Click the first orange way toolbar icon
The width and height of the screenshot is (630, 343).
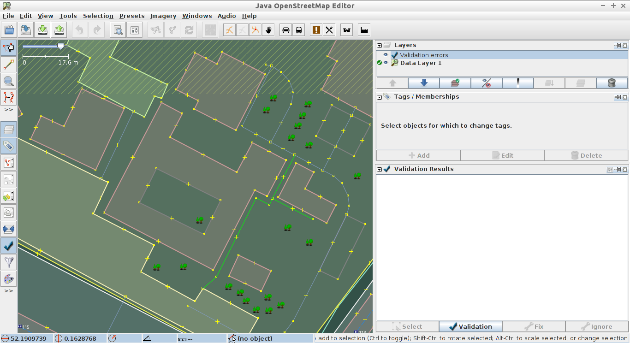tap(229, 30)
